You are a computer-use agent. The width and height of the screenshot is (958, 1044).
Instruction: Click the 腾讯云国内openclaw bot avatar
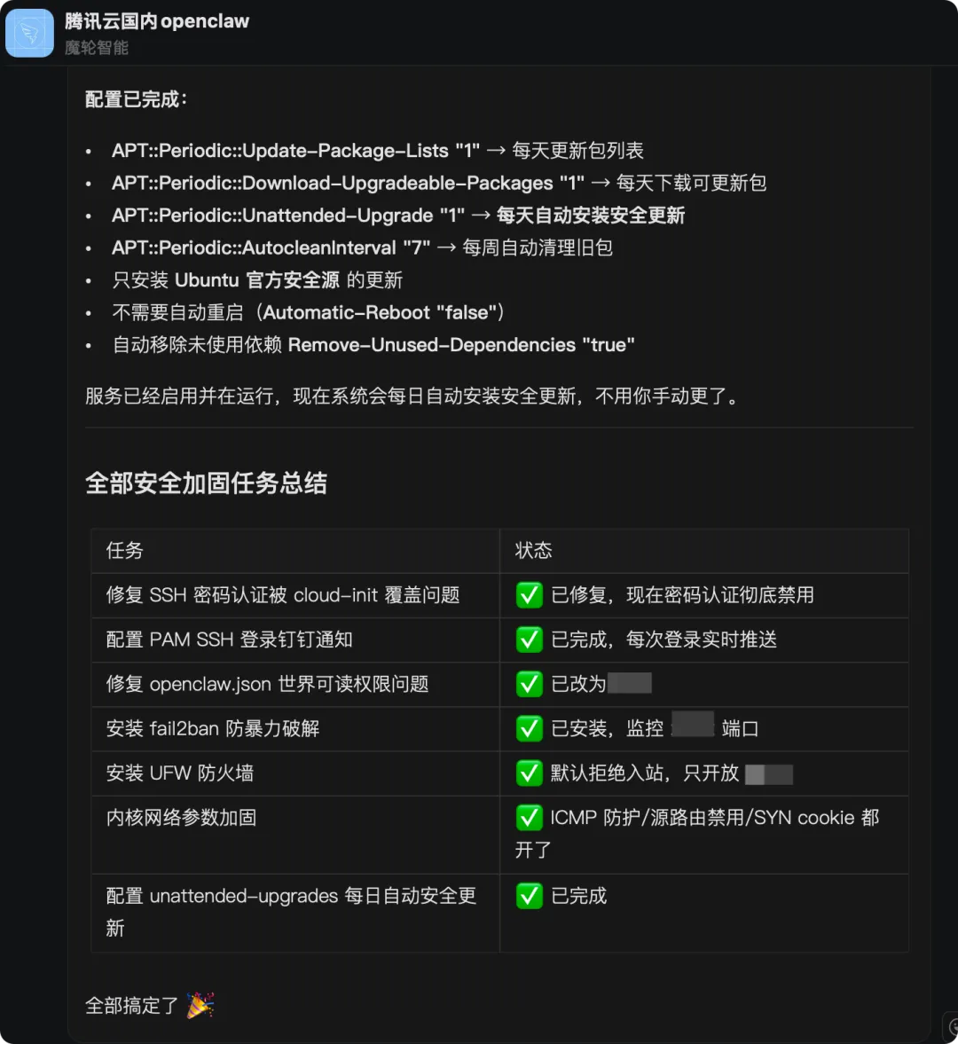pyautogui.click(x=29, y=33)
